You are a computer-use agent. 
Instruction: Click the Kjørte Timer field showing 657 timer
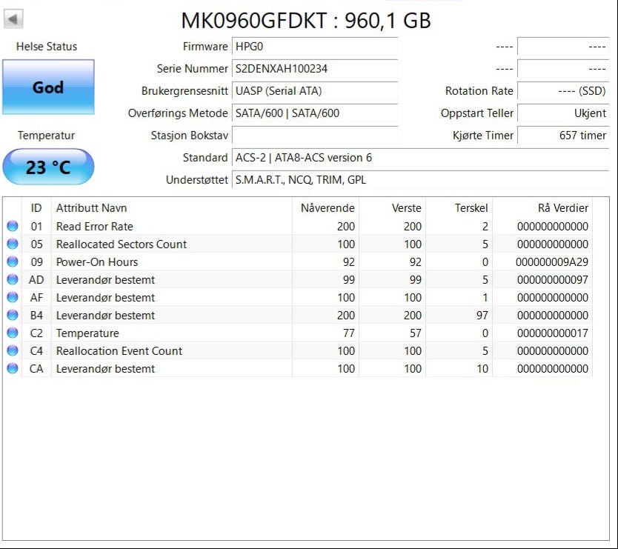point(563,135)
